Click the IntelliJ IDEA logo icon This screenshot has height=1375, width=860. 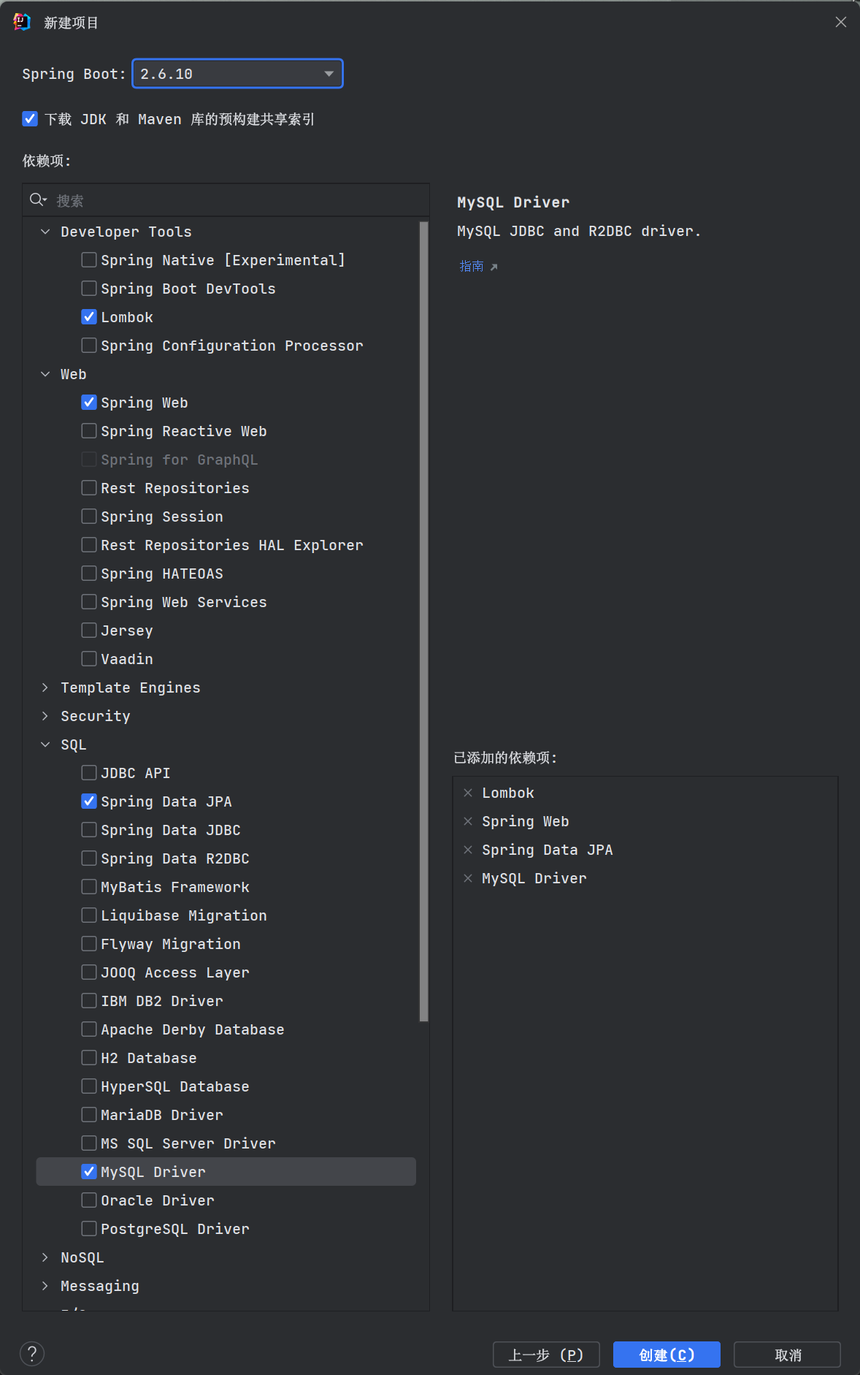coord(22,22)
